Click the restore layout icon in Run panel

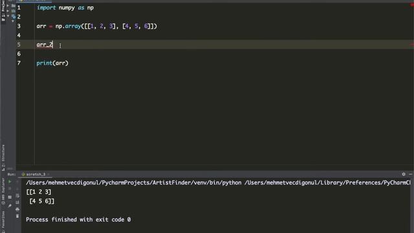(10, 197)
